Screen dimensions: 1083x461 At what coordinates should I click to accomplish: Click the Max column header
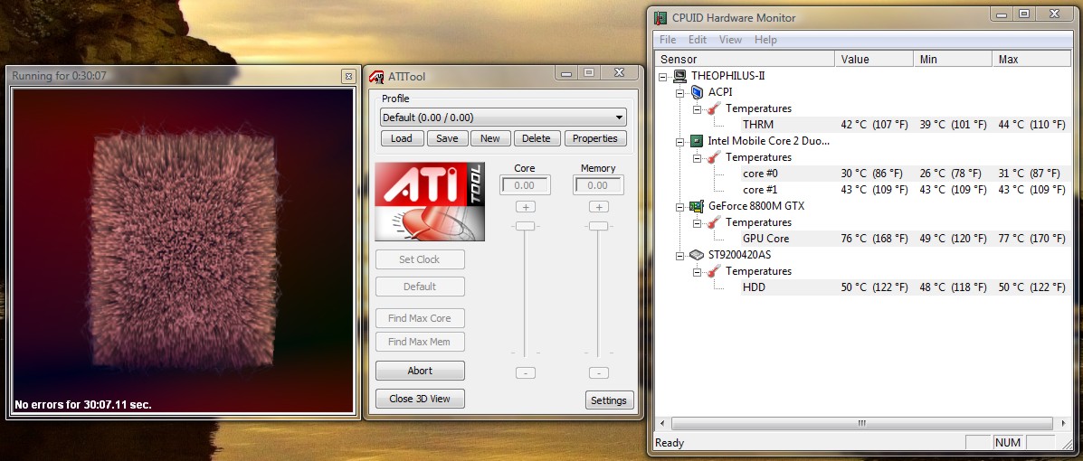pyautogui.click(x=1032, y=60)
